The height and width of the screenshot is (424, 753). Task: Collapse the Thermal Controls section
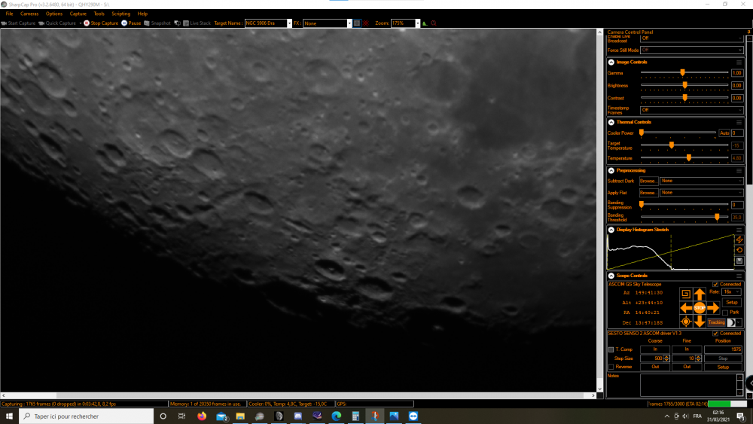611,123
